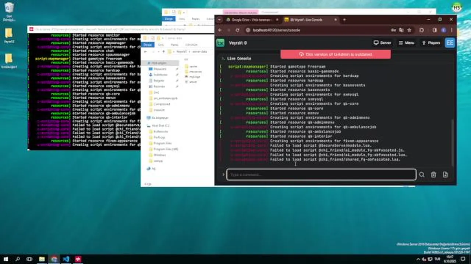This screenshot has width=471, height=264.
Task: Open browser side panel icon
Action: (x=435, y=30)
